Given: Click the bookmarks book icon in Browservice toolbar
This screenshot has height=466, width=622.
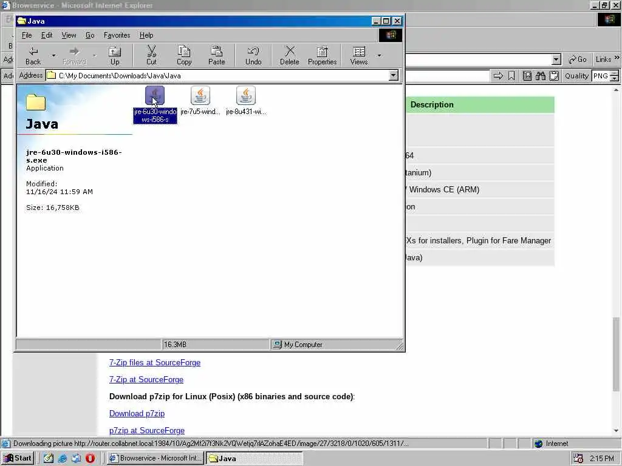Looking at the screenshot, I should point(527,76).
